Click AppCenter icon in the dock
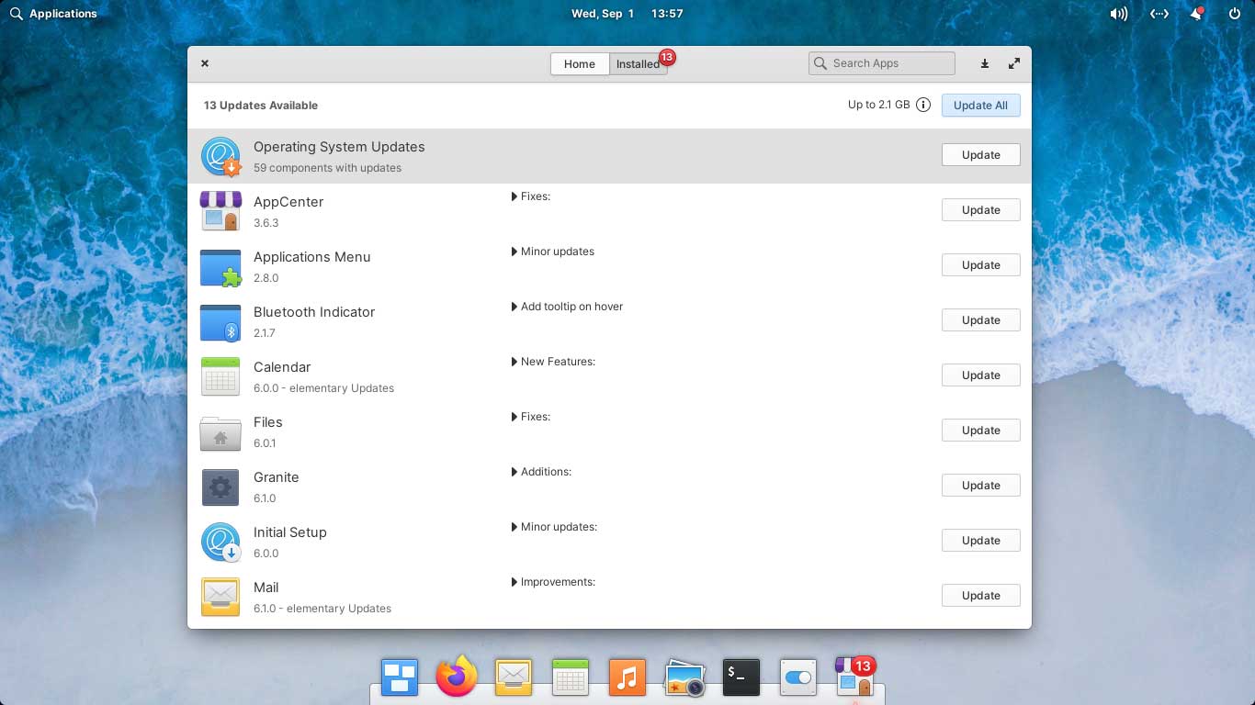Image resolution: width=1255 pixels, height=705 pixels. point(855,677)
